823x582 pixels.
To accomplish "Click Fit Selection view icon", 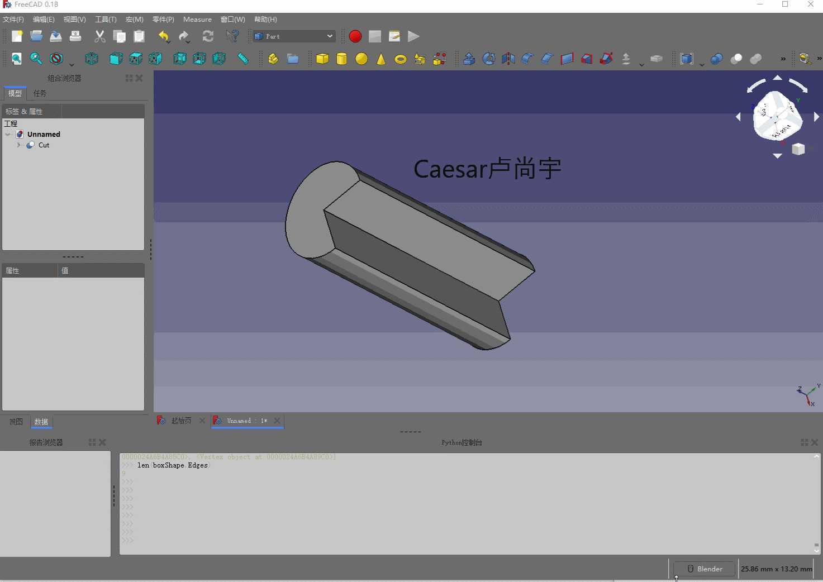I will (36, 59).
